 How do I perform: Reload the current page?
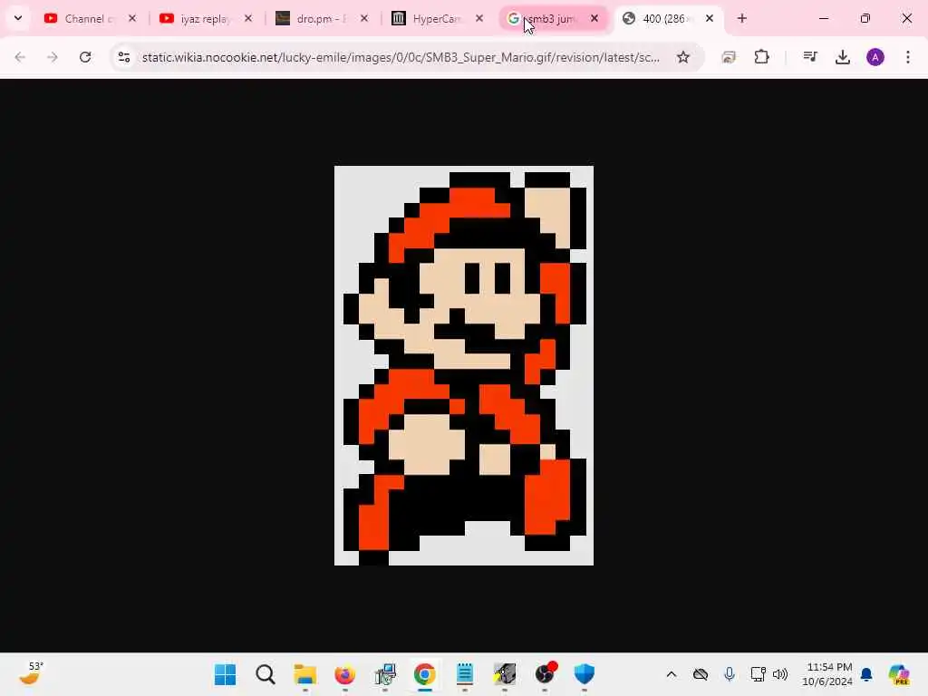click(85, 57)
